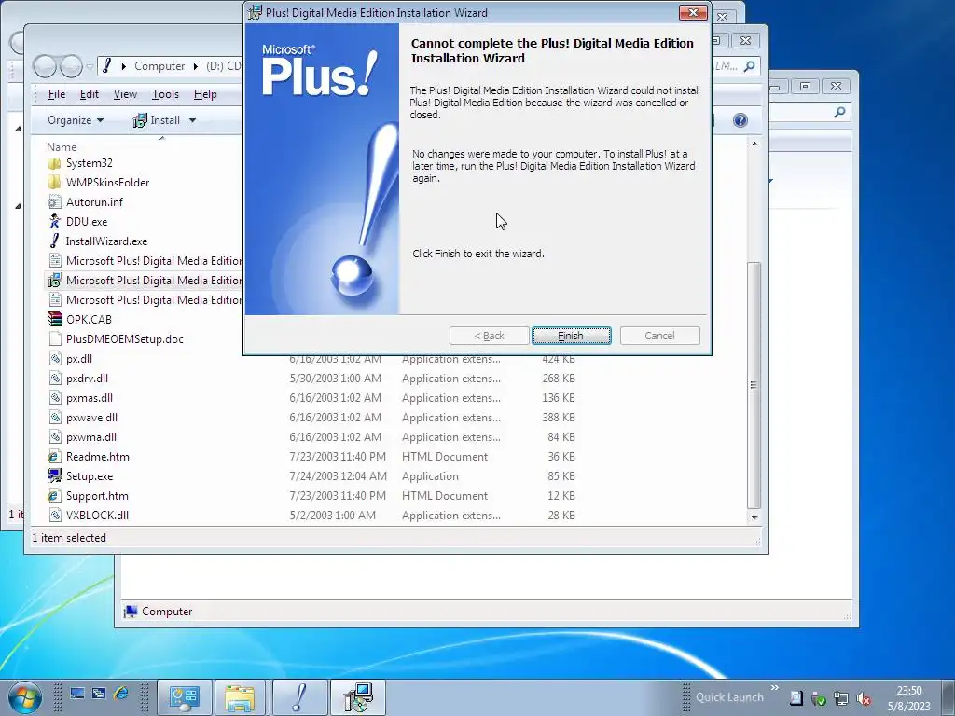Select the pxwma.dll file name

(91, 436)
